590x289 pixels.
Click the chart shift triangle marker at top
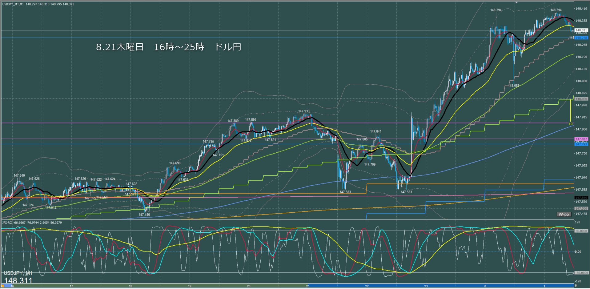516,2
